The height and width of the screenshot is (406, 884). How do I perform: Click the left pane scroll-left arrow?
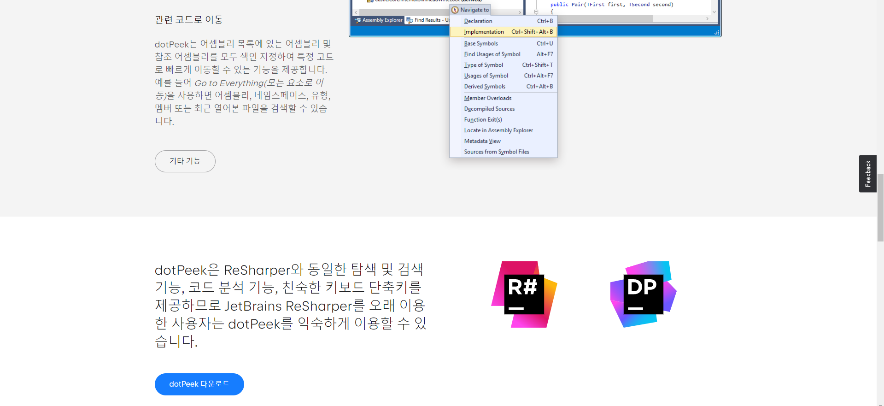pyautogui.click(x=356, y=12)
